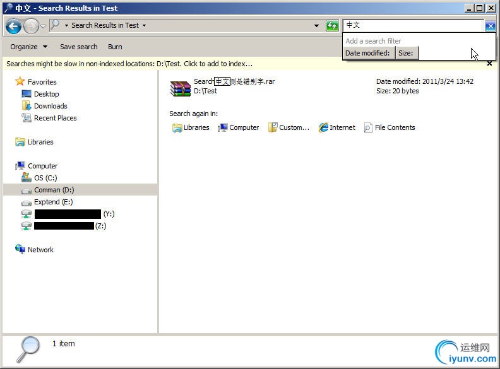Open Favorites in the navigation pane
The width and height of the screenshot is (500, 369).
[42, 82]
